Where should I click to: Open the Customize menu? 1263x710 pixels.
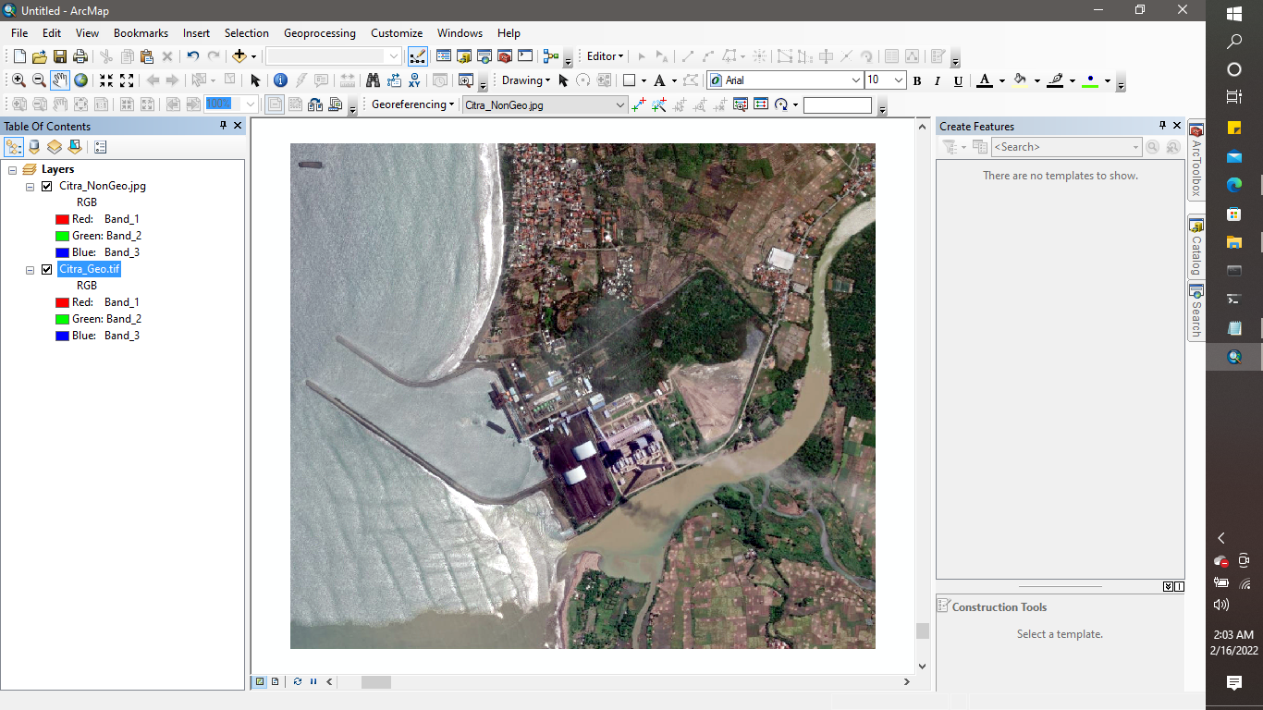coord(397,32)
